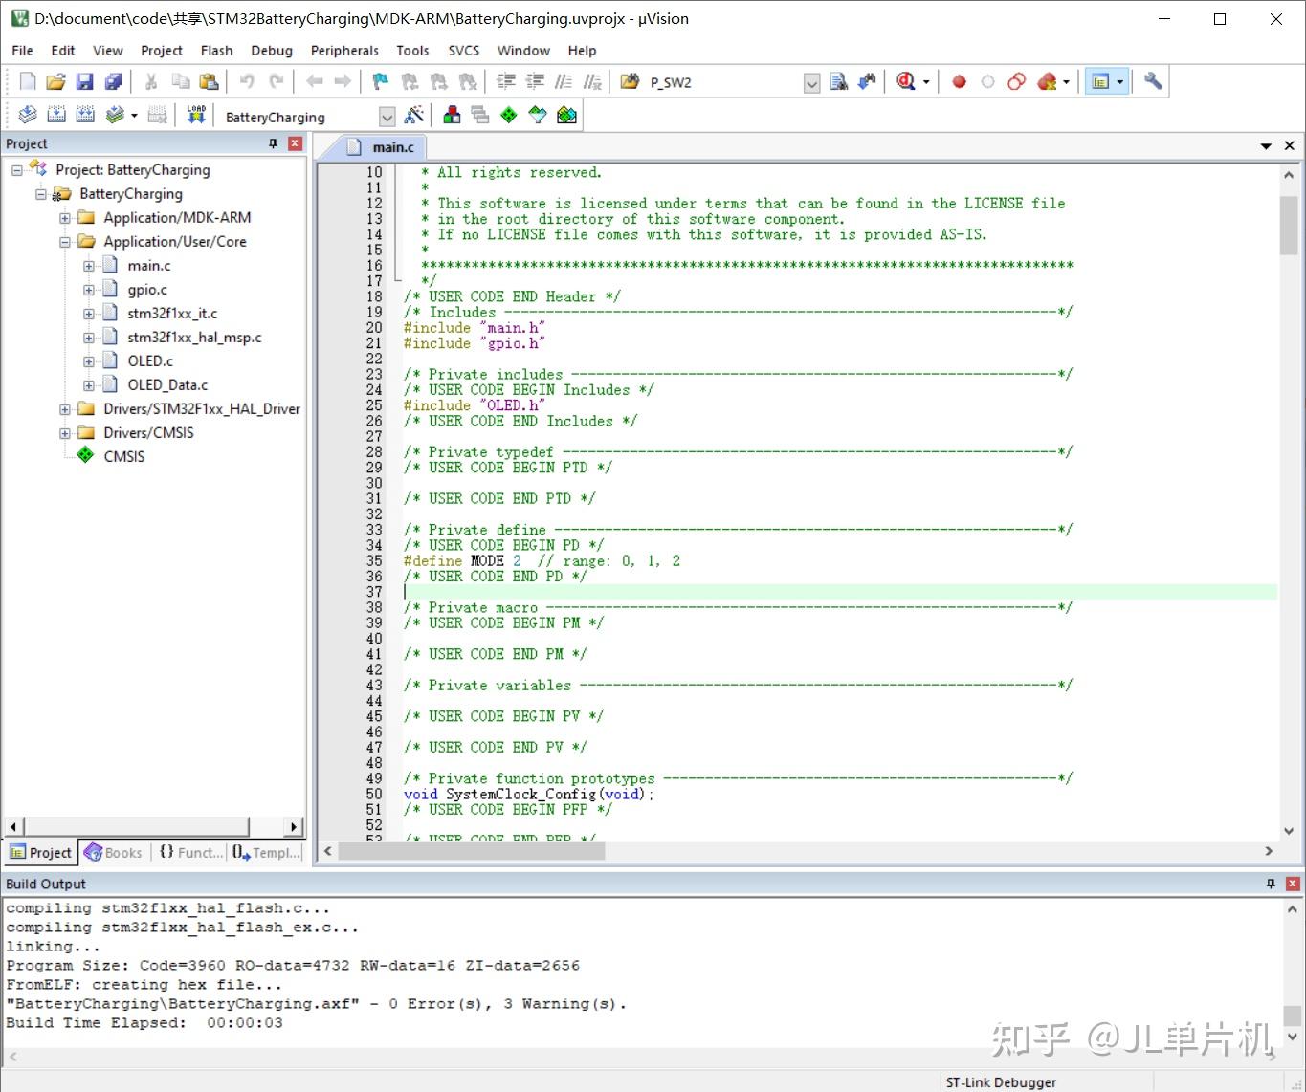Save the current file using floppy icon
Image resolution: width=1306 pixels, height=1092 pixels.
(x=84, y=82)
